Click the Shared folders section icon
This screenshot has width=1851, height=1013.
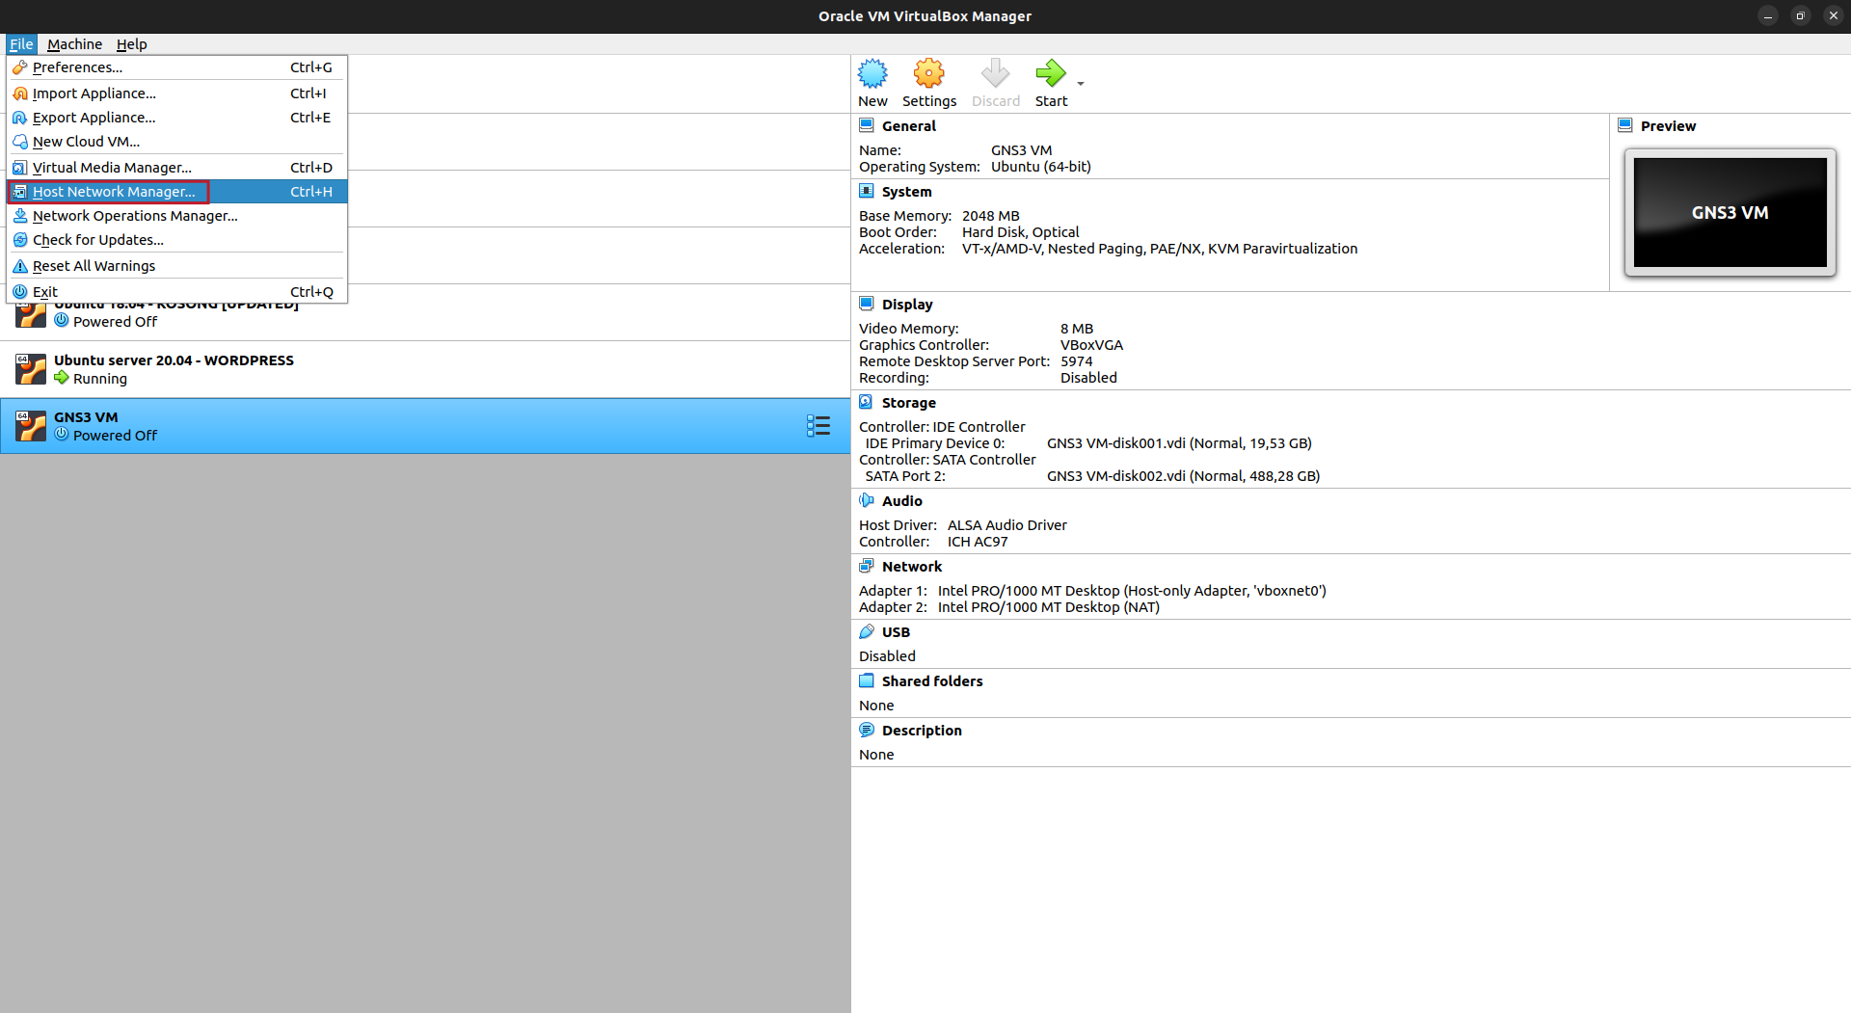coord(866,680)
